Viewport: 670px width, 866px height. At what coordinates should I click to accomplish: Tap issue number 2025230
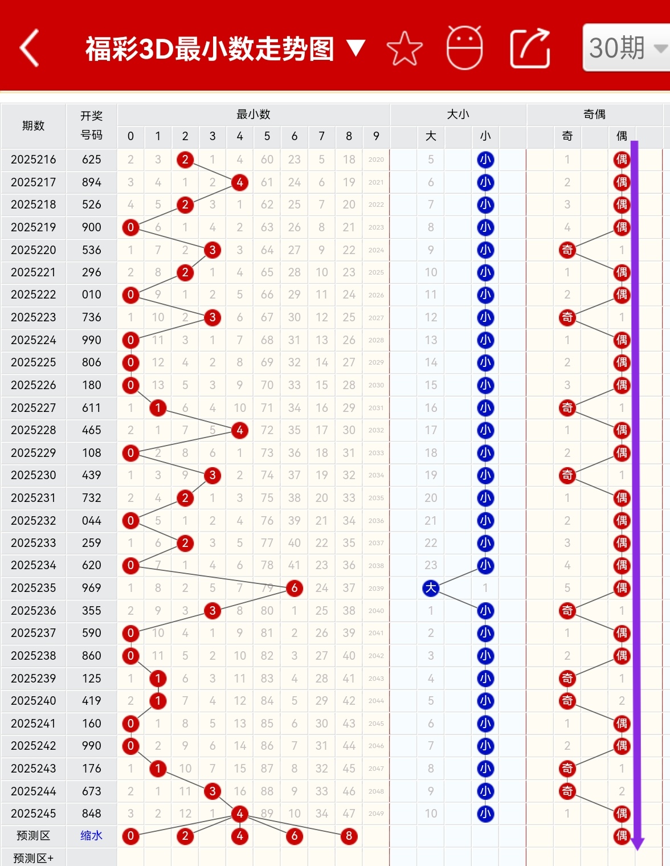click(x=34, y=475)
